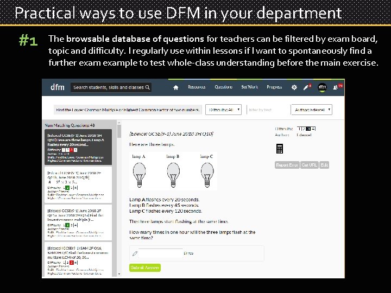Open the Questions menu
The image size is (391, 293).
[223, 87]
